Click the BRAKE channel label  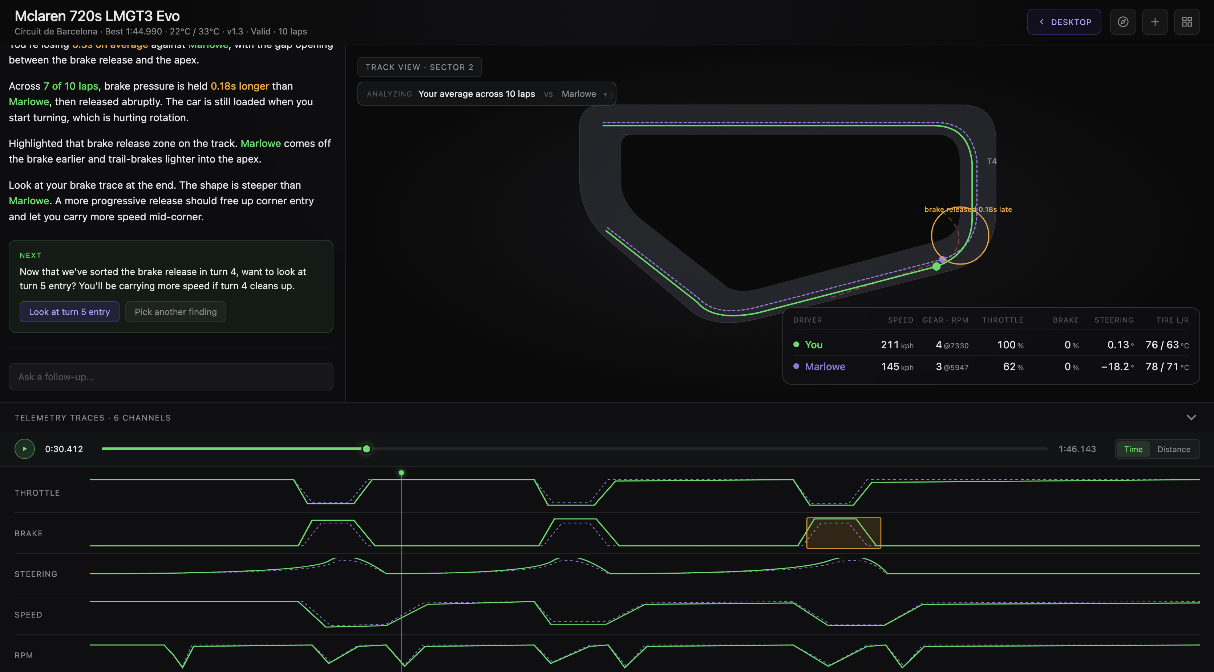coord(29,533)
